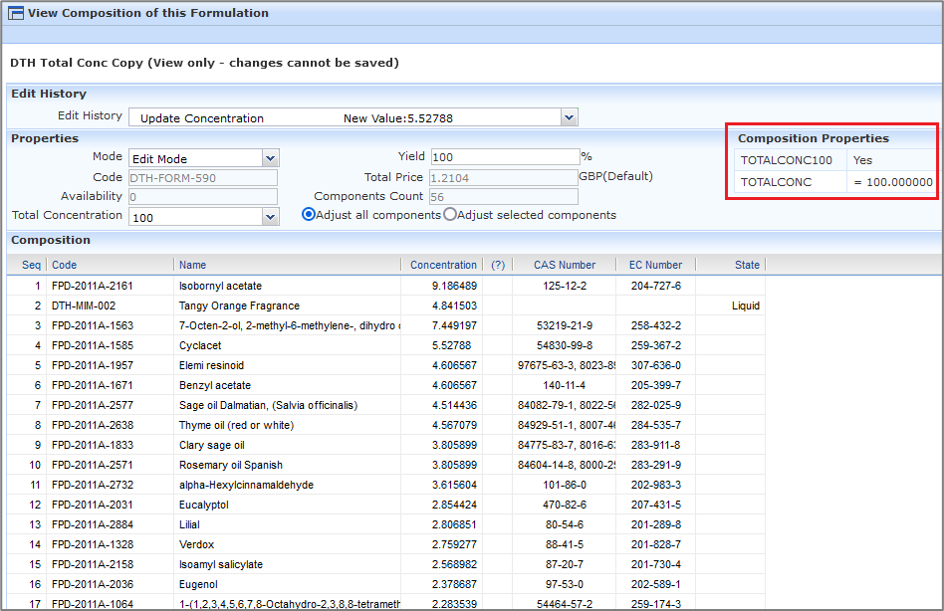944x611 pixels.
Task: Click the Total Price field 1.2104
Action: (x=503, y=178)
